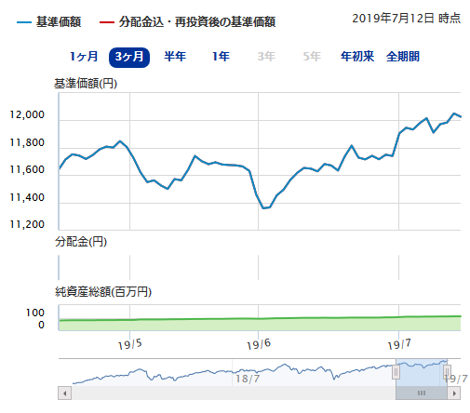Show entire history with 全期間
The image size is (470, 413).
coord(403,57)
